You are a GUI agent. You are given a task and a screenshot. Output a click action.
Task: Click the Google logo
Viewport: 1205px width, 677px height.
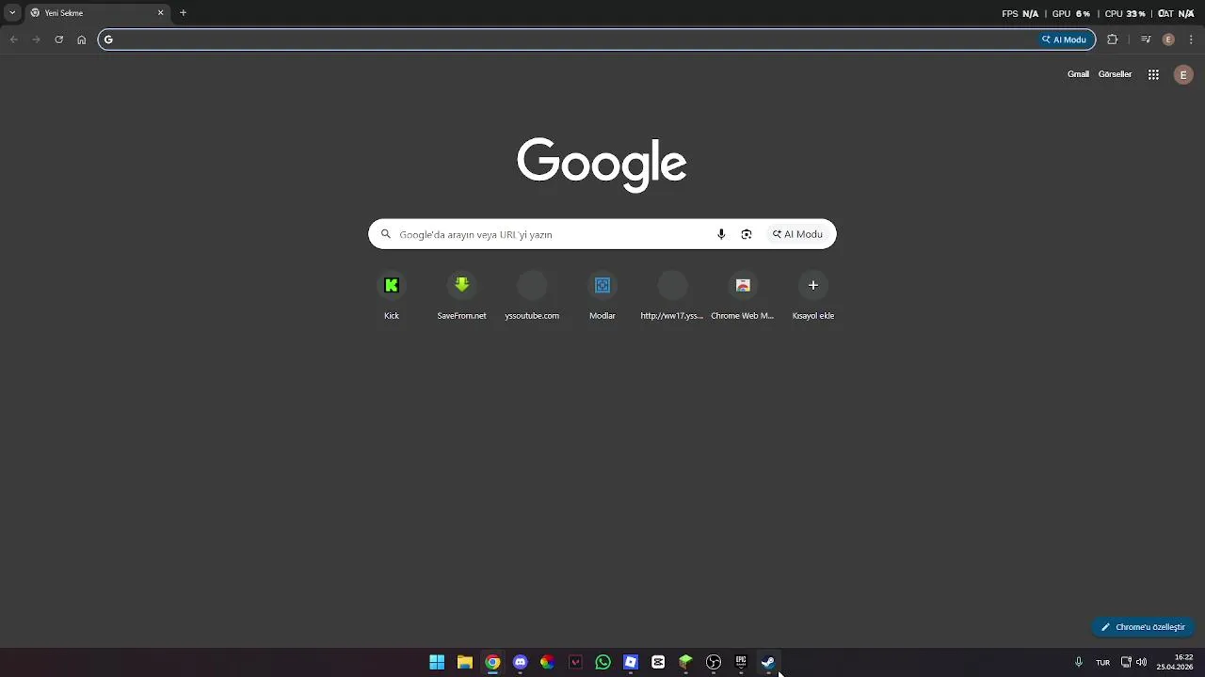602,165
